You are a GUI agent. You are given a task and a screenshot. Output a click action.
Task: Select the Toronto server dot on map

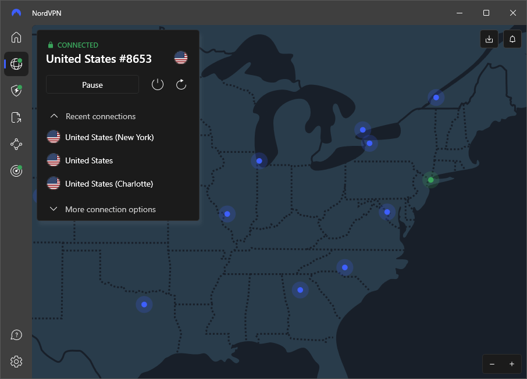pyautogui.click(x=362, y=130)
